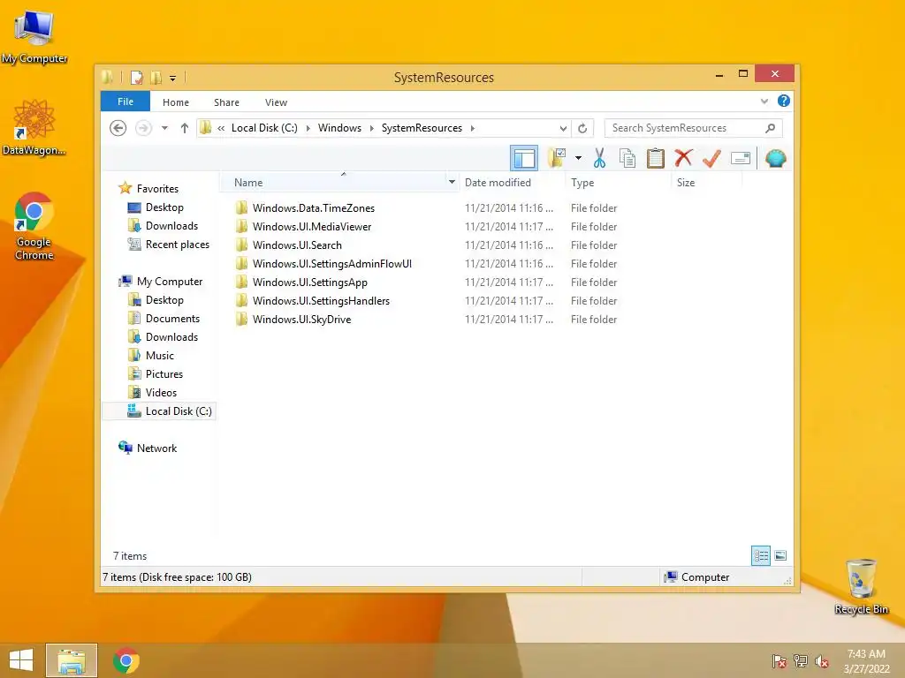905x678 pixels.
Task: Open the File ribbon tab
Action: [125, 102]
